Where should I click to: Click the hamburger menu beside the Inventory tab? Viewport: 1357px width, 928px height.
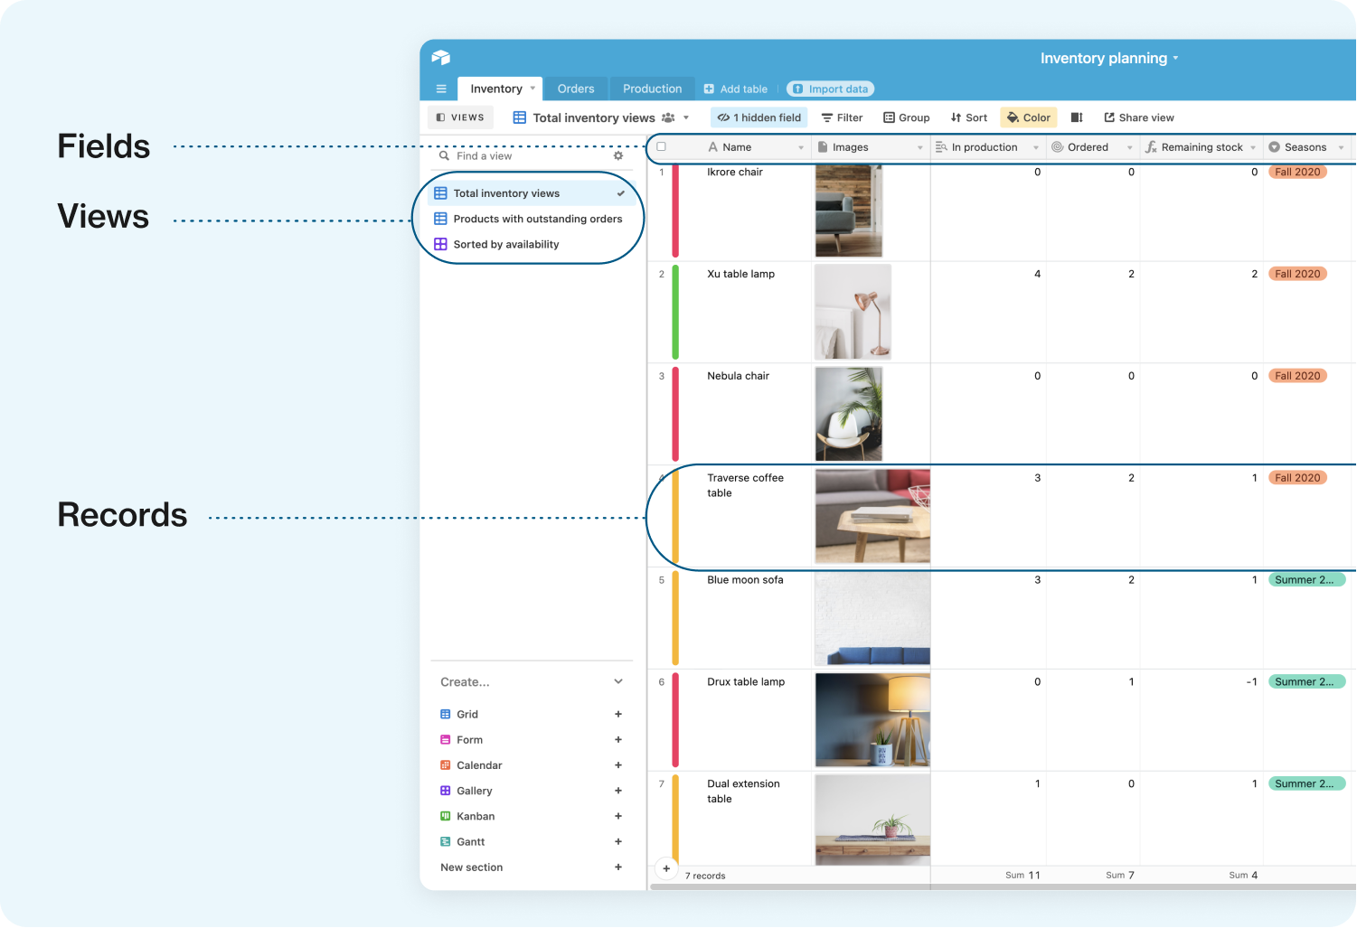[441, 88]
